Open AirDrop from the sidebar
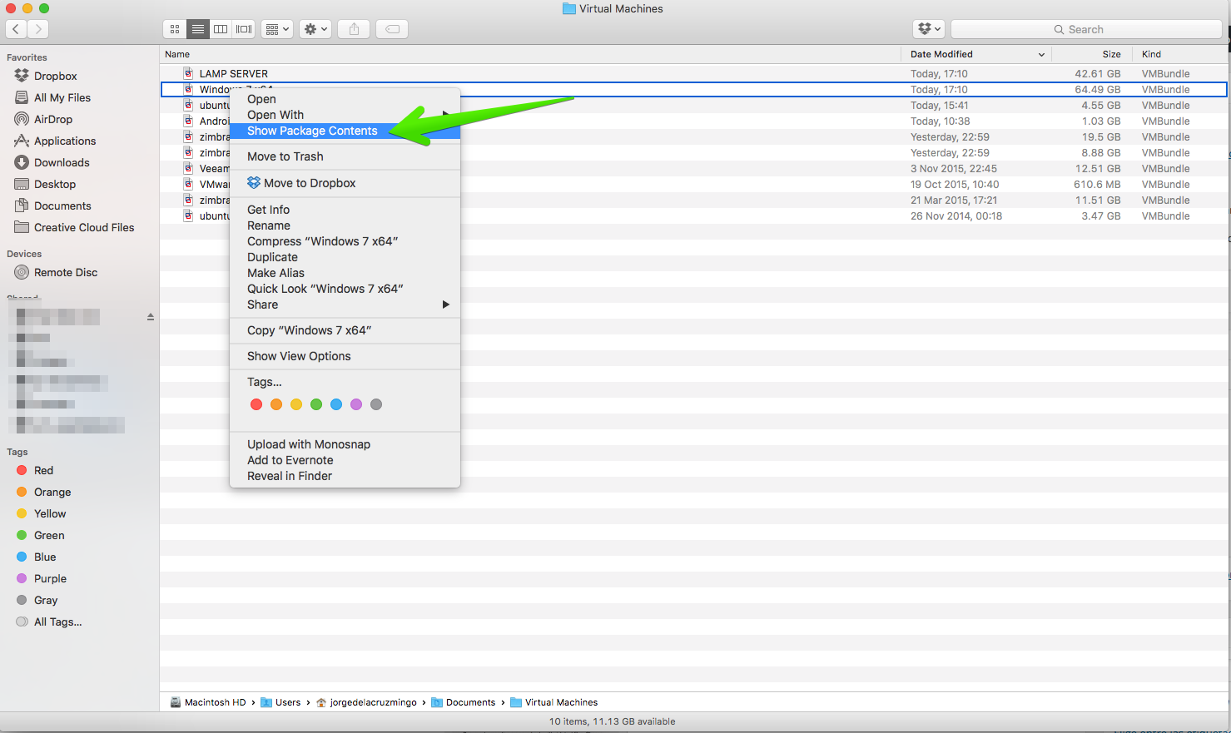 click(52, 119)
